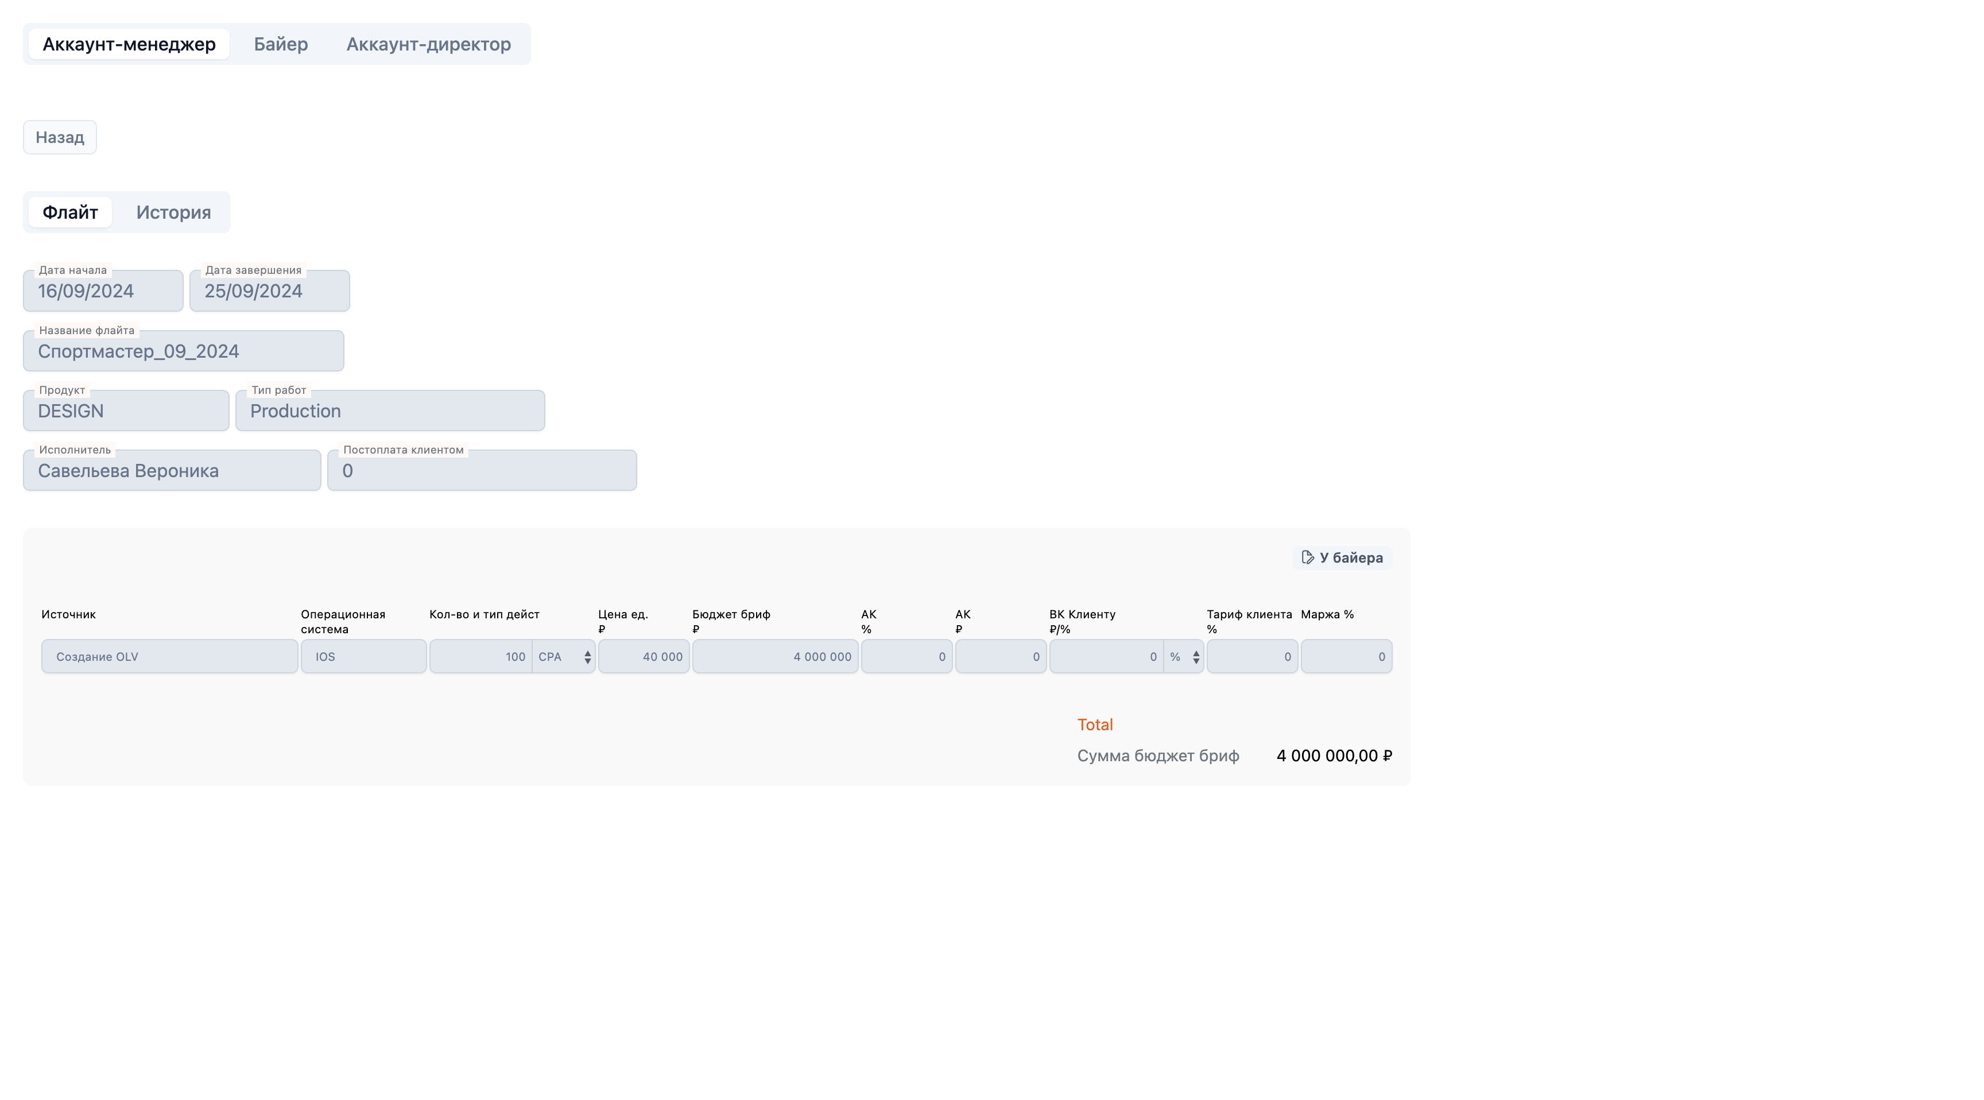
Task: Click the У байера status button
Action: pyautogui.click(x=1342, y=557)
